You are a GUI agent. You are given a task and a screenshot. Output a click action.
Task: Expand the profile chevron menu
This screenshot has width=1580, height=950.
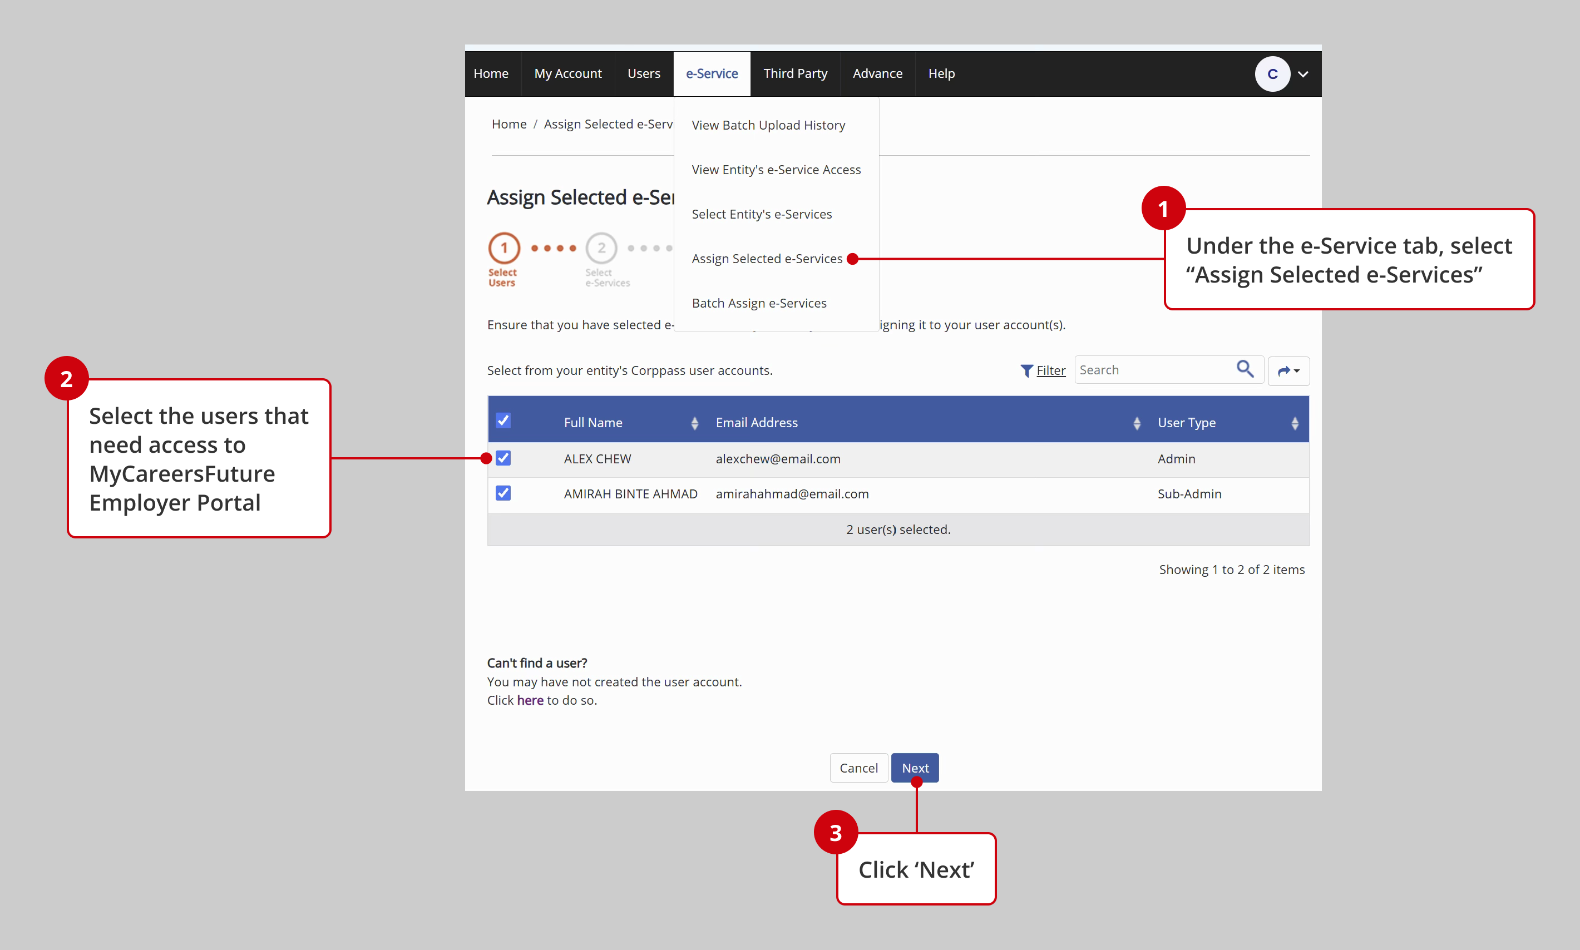(x=1303, y=75)
